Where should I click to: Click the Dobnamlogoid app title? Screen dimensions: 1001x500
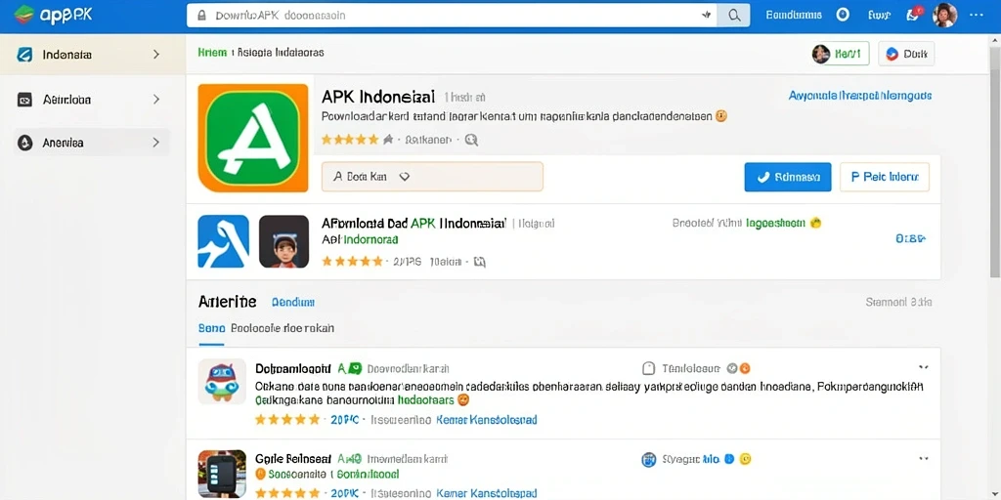pyautogui.click(x=293, y=368)
